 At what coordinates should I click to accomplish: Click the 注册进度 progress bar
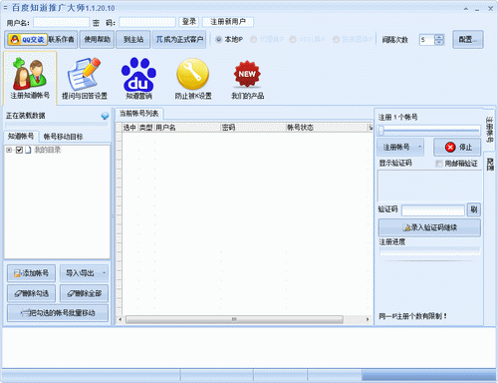(x=429, y=251)
